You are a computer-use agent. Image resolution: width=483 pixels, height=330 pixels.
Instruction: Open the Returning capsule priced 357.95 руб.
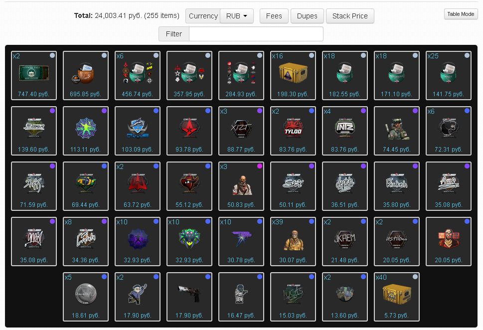[189, 75]
